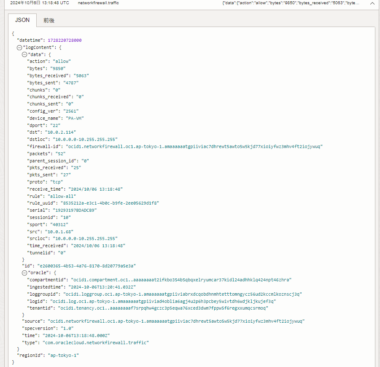Screen dimensions: 380x367
Task: Click the regionId value ap-tokyo-1
Action: click(x=63, y=355)
